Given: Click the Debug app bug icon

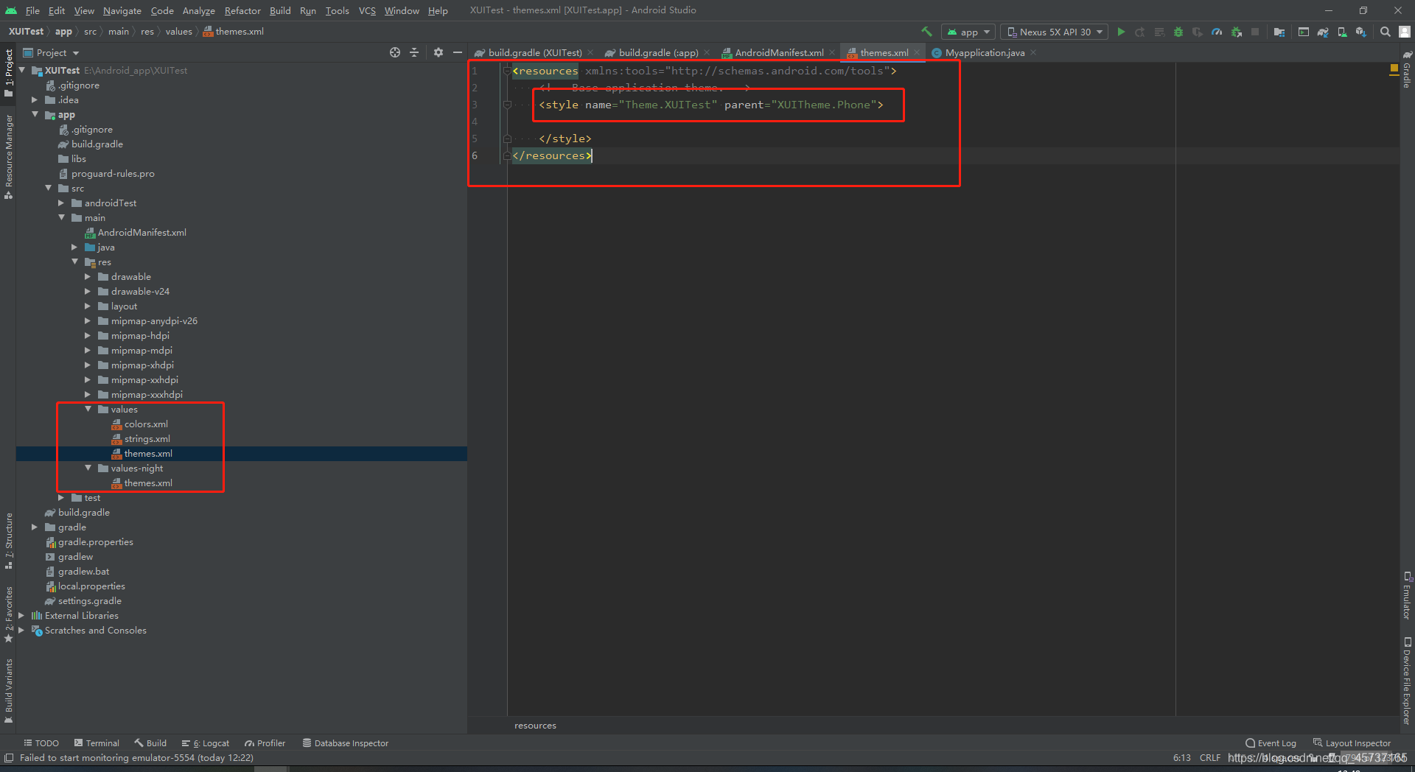Looking at the screenshot, I should [1178, 32].
